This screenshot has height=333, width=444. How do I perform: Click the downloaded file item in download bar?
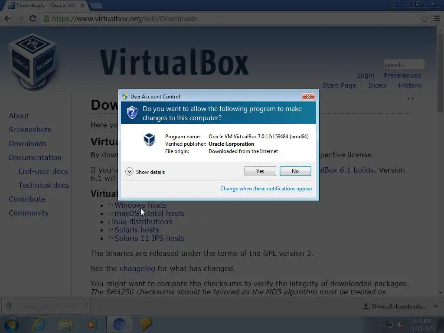(42, 306)
